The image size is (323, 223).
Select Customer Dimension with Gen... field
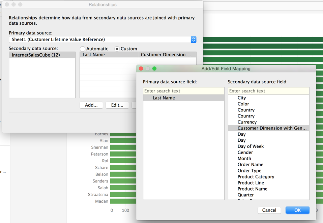(x=269, y=128)
